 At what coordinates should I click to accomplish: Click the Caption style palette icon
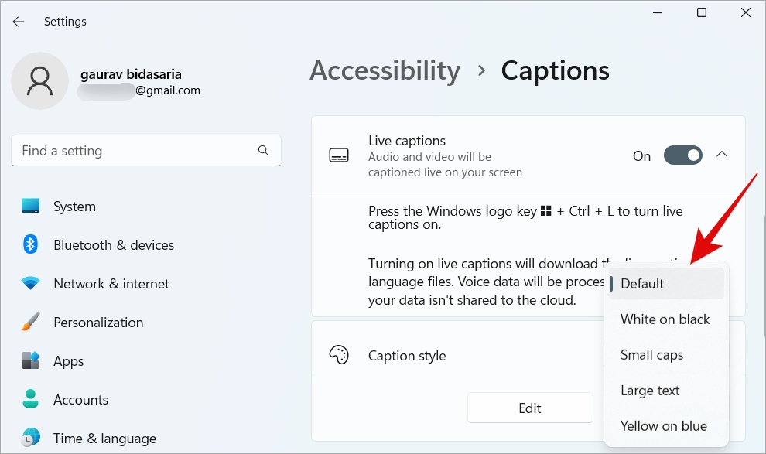(339, 355)
